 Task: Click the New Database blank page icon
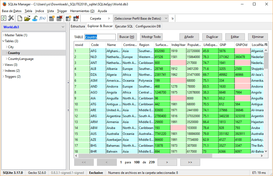point(20,18)
